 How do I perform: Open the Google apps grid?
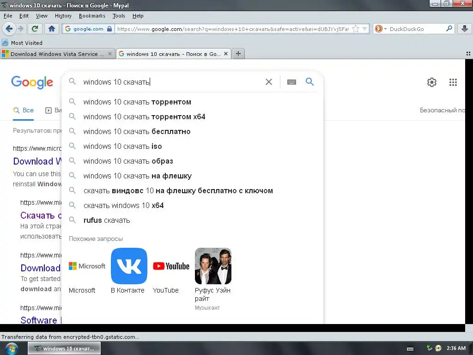453,82
